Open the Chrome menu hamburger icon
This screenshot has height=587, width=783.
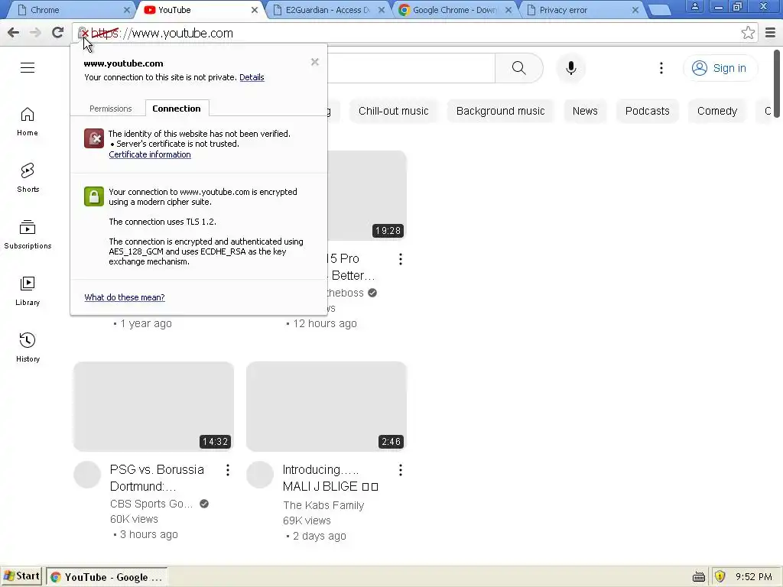[x=770, y=33]
